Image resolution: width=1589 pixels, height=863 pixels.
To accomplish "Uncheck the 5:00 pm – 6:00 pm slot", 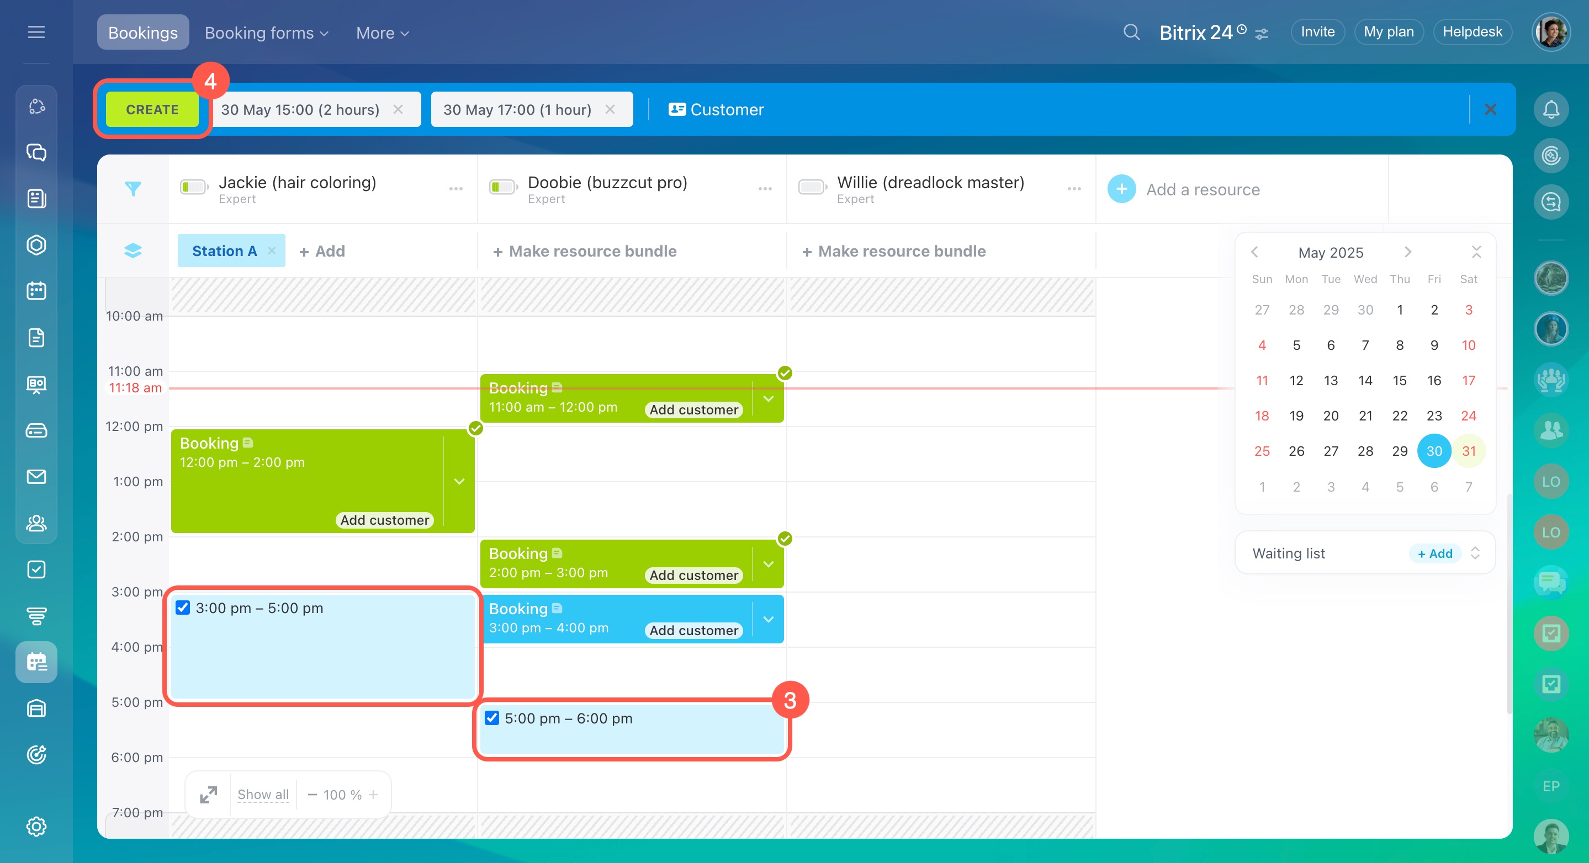I will point(491,717).
